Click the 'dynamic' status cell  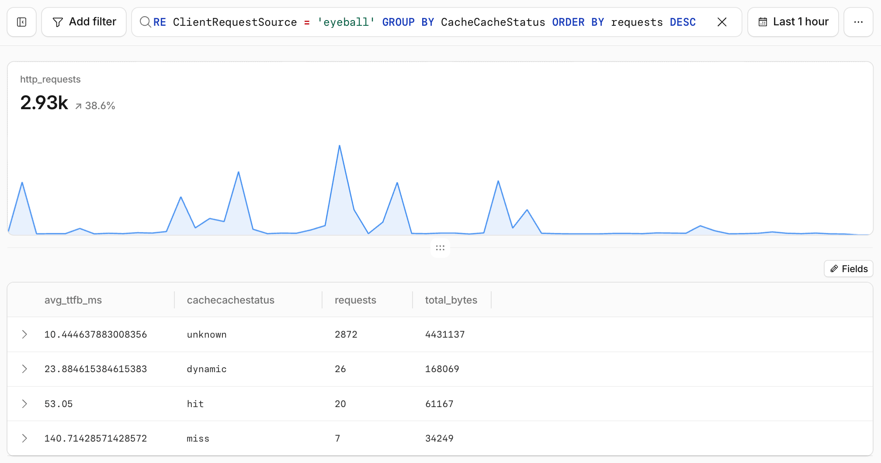point(207,369)
